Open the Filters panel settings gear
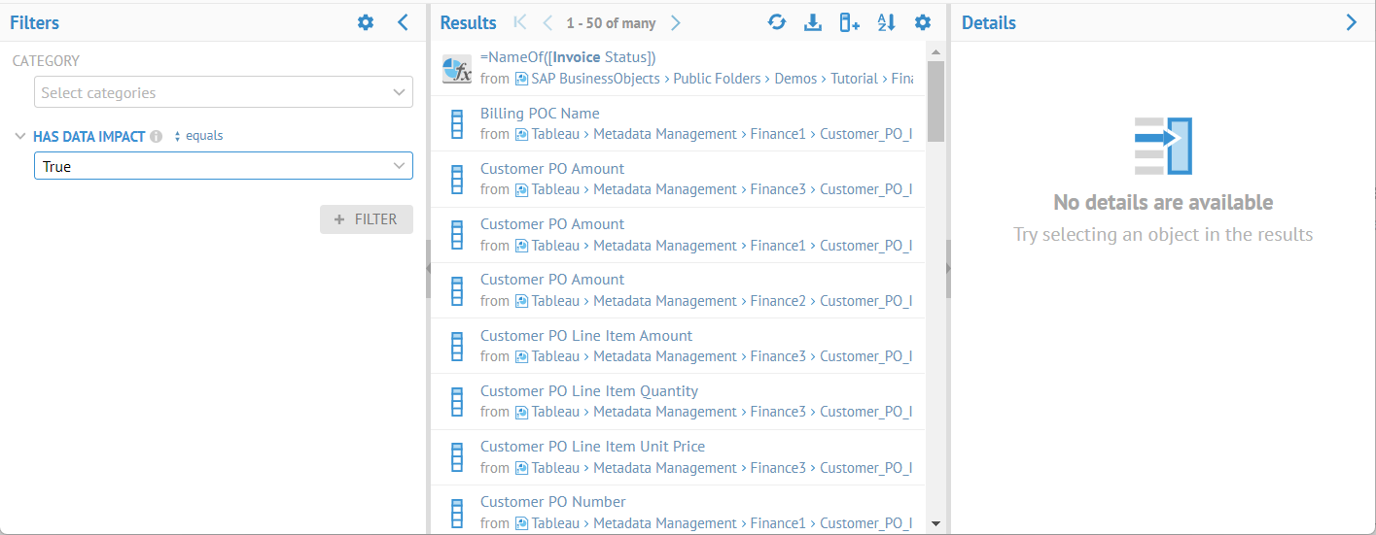Image resolution: width=1376 pixels, height=535 pixels. [x=366, y=22]
